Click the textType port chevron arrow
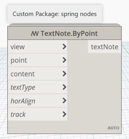129x139 pixels. (x=64, y=87)
